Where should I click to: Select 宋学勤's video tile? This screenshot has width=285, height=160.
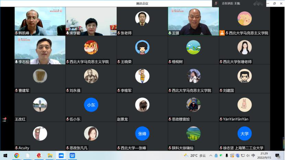[x=91, y=20]
